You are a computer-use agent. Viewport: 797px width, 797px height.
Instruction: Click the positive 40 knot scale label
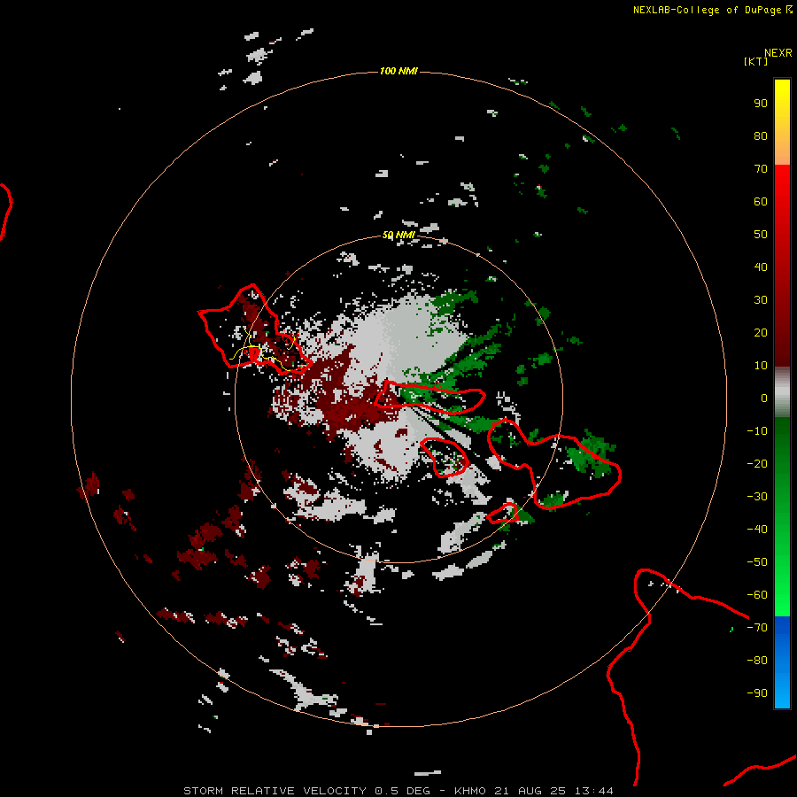pyautogui.click(x=761, y=267)
